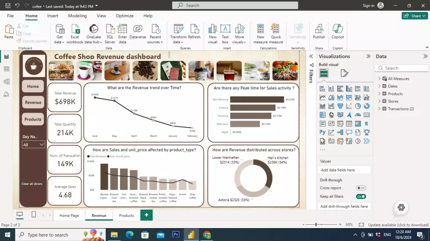
Task: Select the gauge visual icon
Action: [358, 115]
